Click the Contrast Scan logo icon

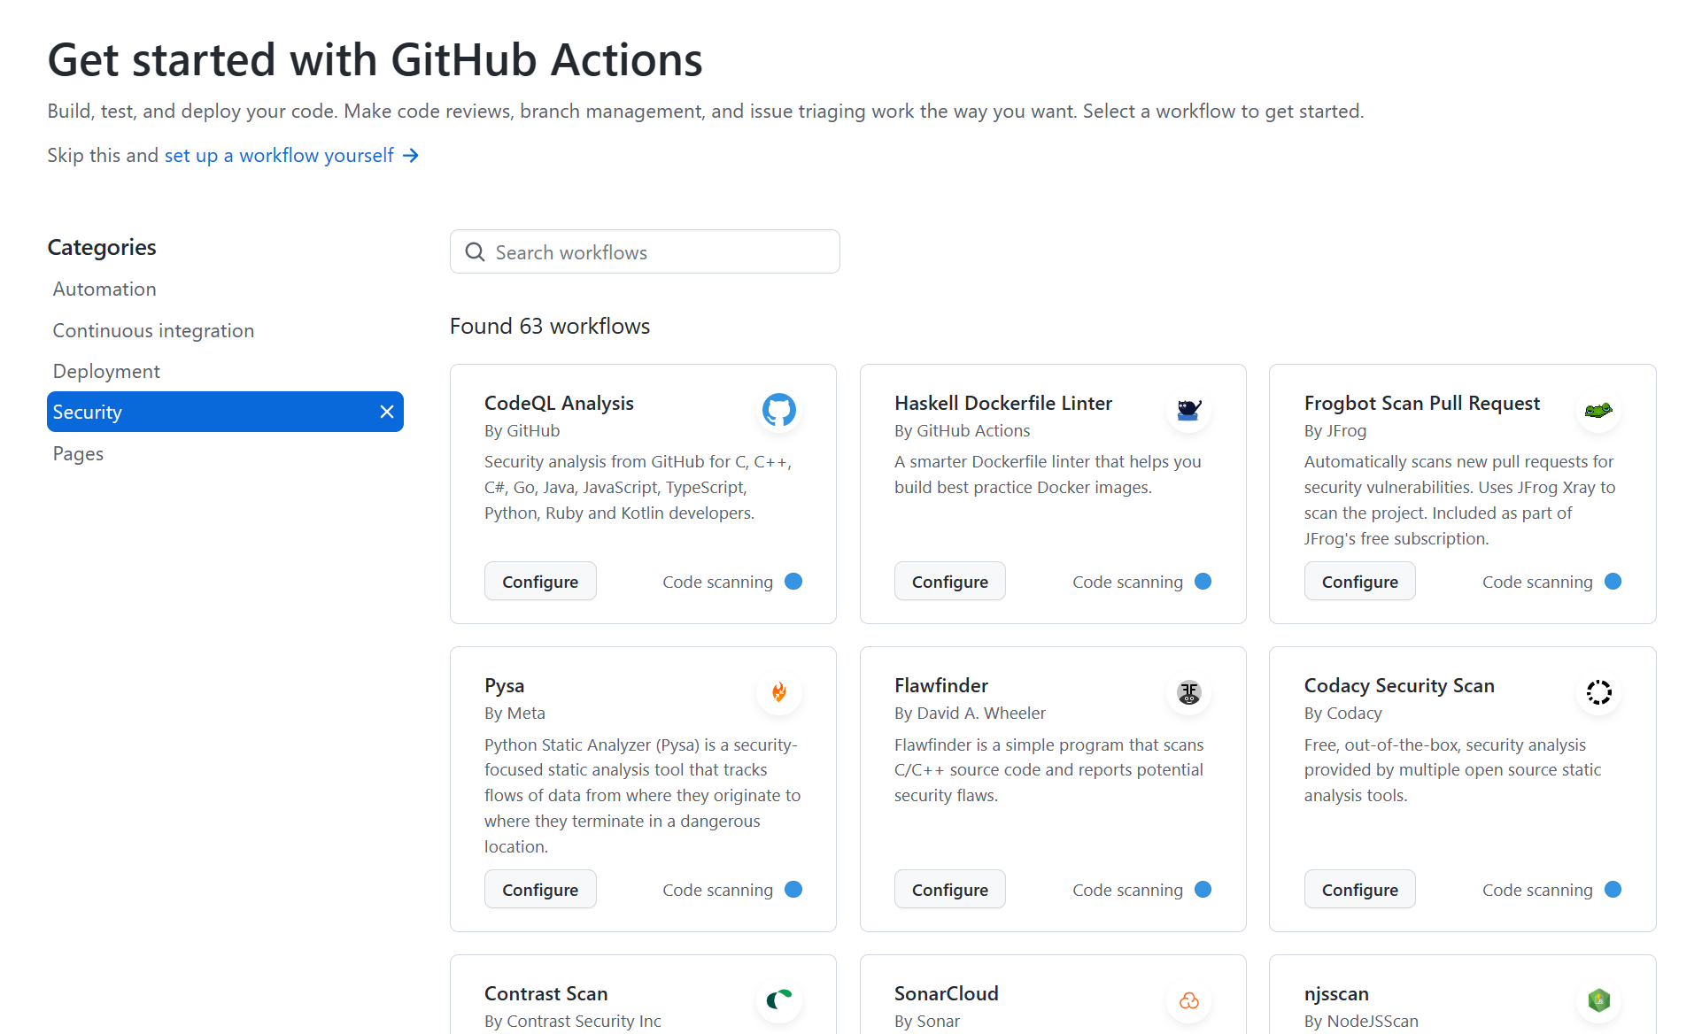[x=778, y=1000]
